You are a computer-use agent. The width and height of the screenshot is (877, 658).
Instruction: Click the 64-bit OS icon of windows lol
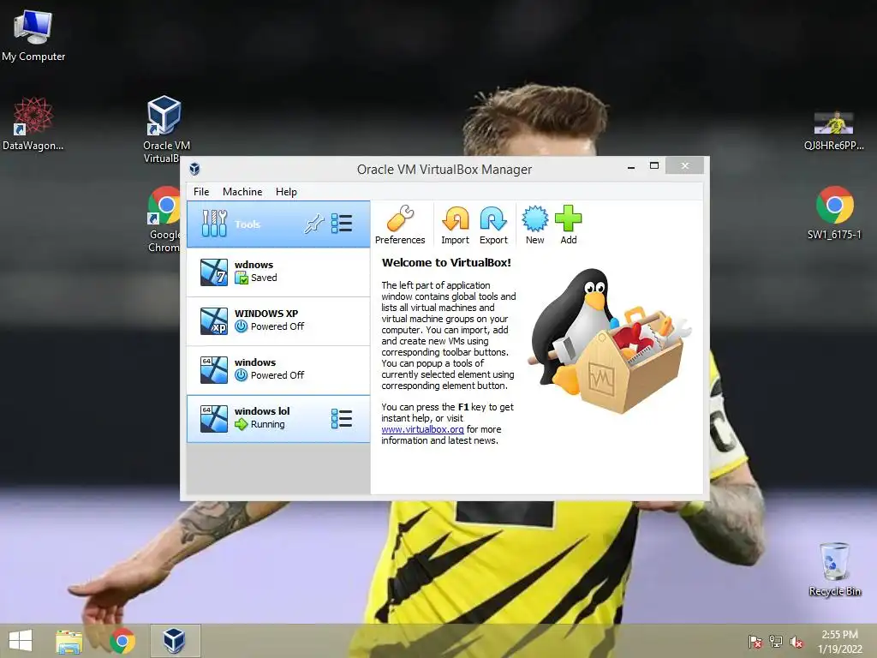point(214,418)
